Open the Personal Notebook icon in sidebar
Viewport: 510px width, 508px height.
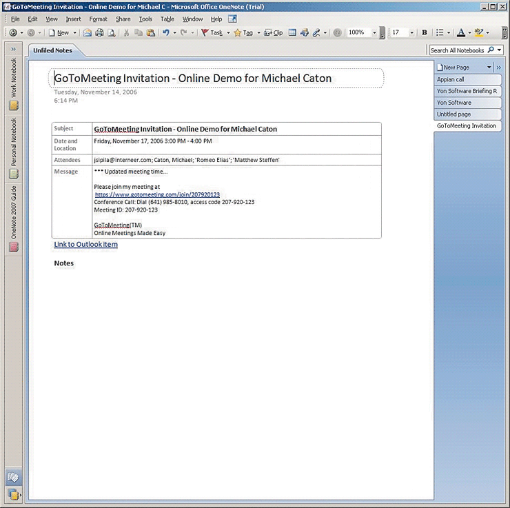point(13,174)
